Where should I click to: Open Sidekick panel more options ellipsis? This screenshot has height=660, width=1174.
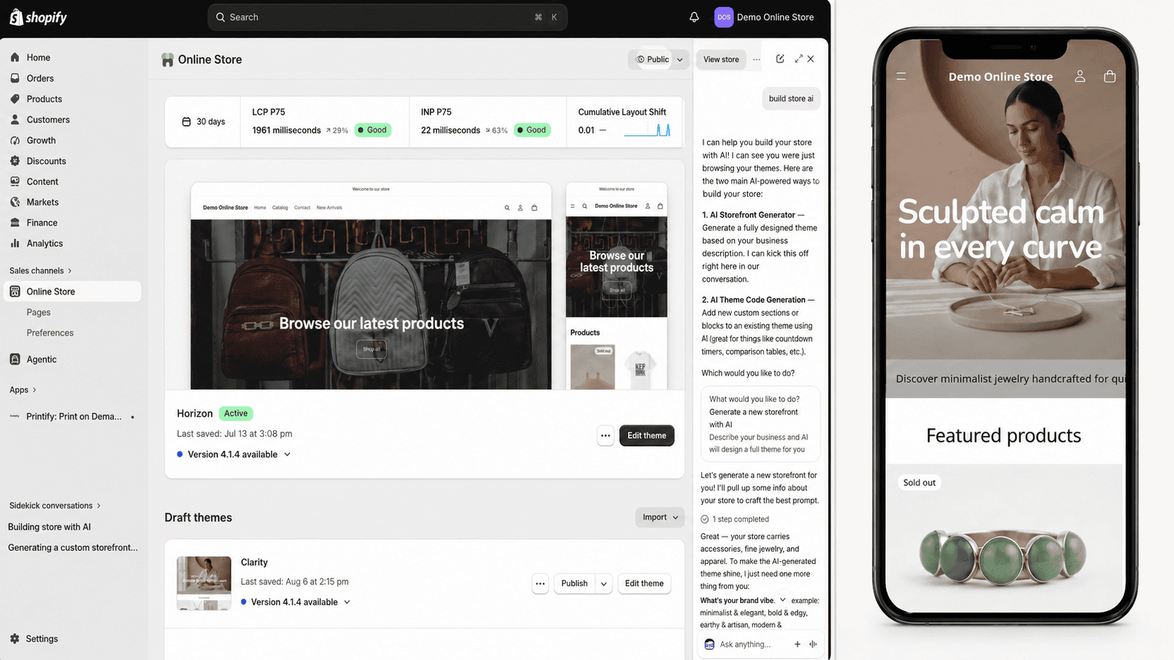tap(756, 60)
